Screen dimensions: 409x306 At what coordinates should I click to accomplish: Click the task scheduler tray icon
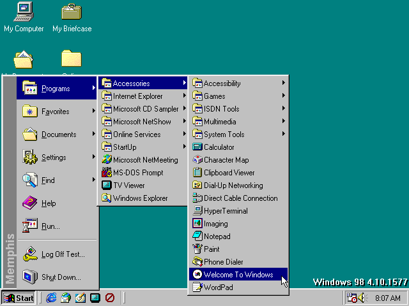pyautogui.click(x=351, y=298)
